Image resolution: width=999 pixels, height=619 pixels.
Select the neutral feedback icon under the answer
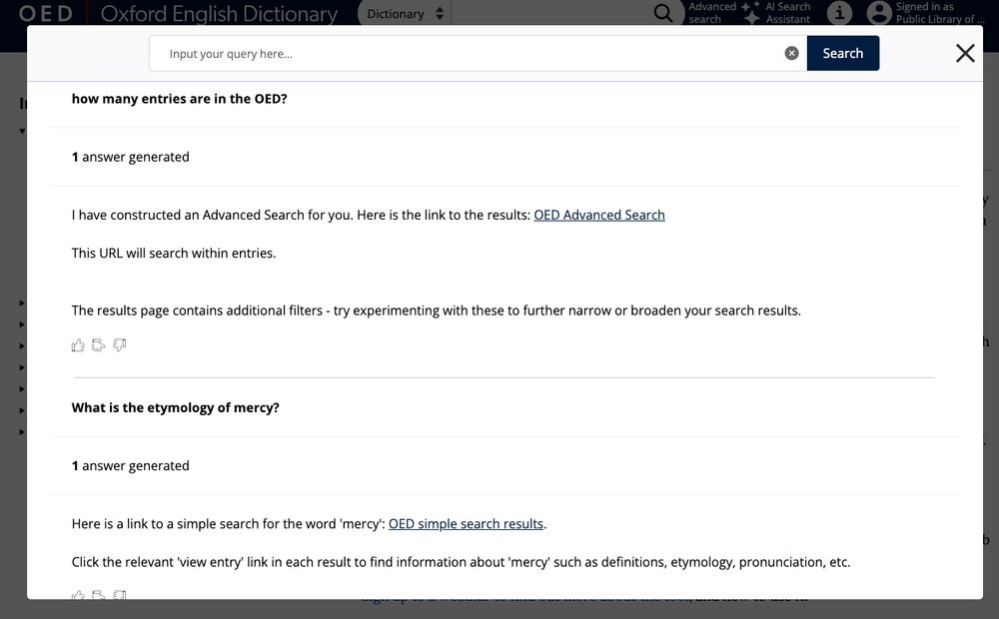98,344
